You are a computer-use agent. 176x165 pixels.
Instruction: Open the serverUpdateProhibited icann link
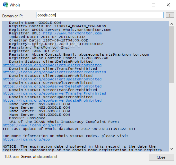click(52, 100)
